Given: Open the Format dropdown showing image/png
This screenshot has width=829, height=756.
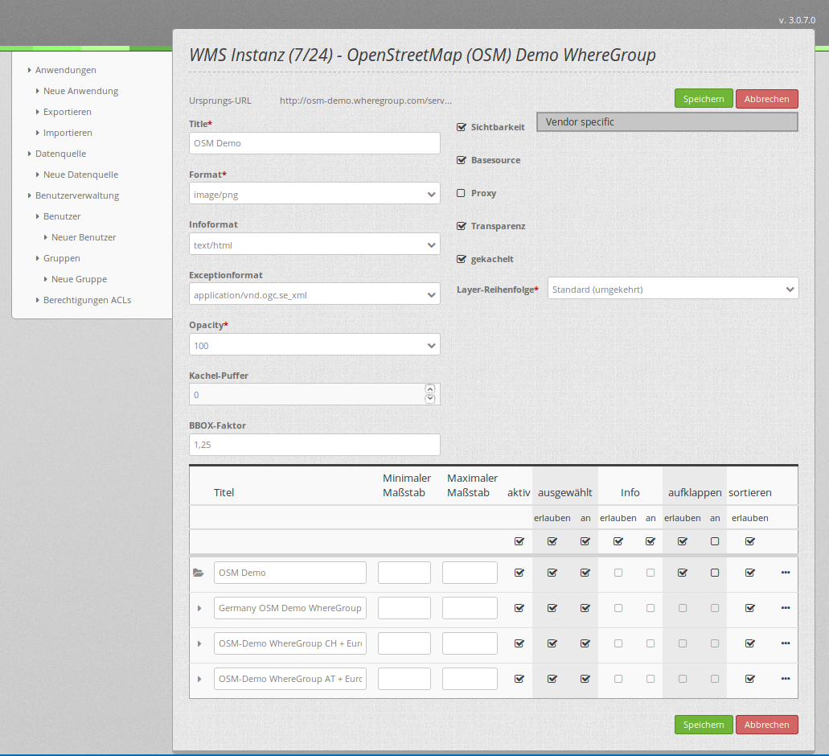Looking at the screenshot, I should (314, 194).
